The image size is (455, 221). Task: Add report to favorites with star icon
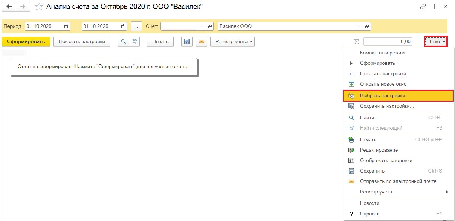click(39, 7)
